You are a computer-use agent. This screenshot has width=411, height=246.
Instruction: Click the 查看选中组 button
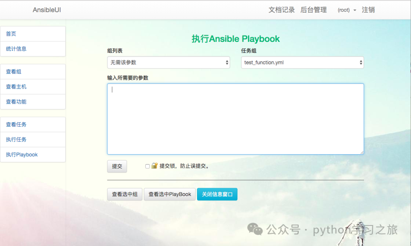(125, 194)
